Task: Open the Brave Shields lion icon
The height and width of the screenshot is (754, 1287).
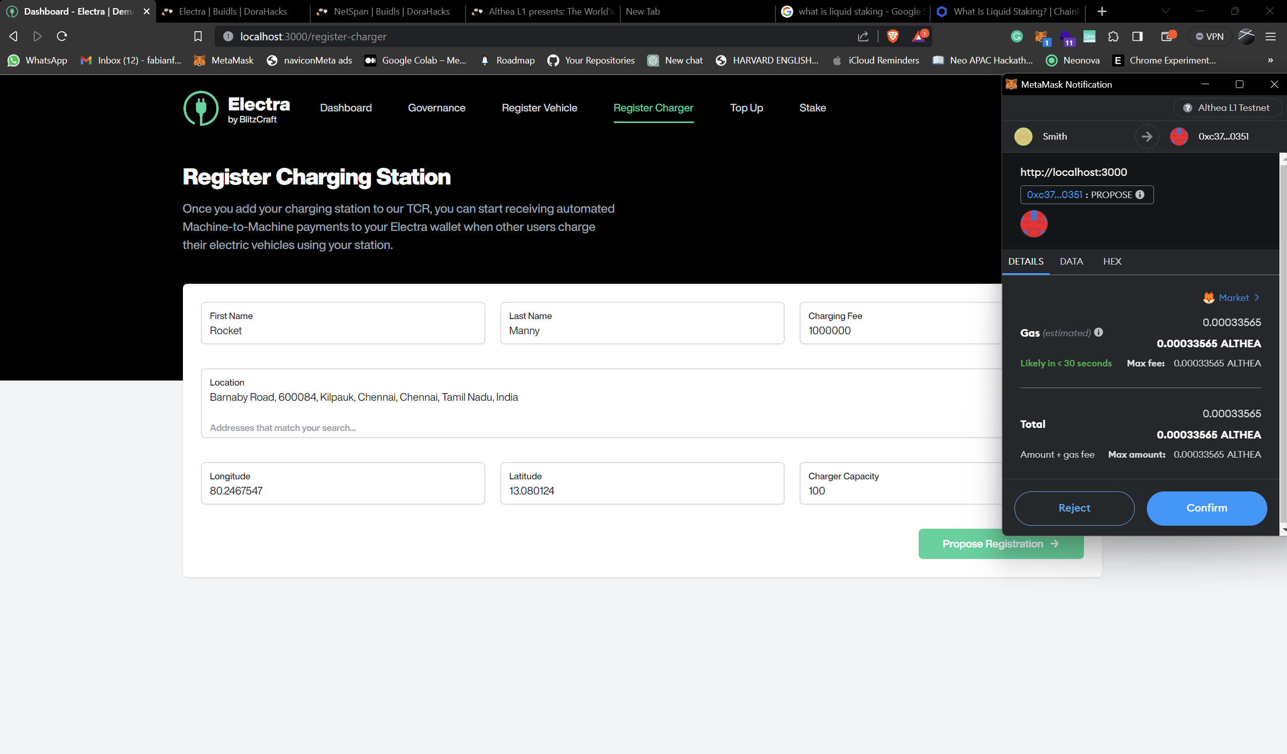Action: coord(893,36)
